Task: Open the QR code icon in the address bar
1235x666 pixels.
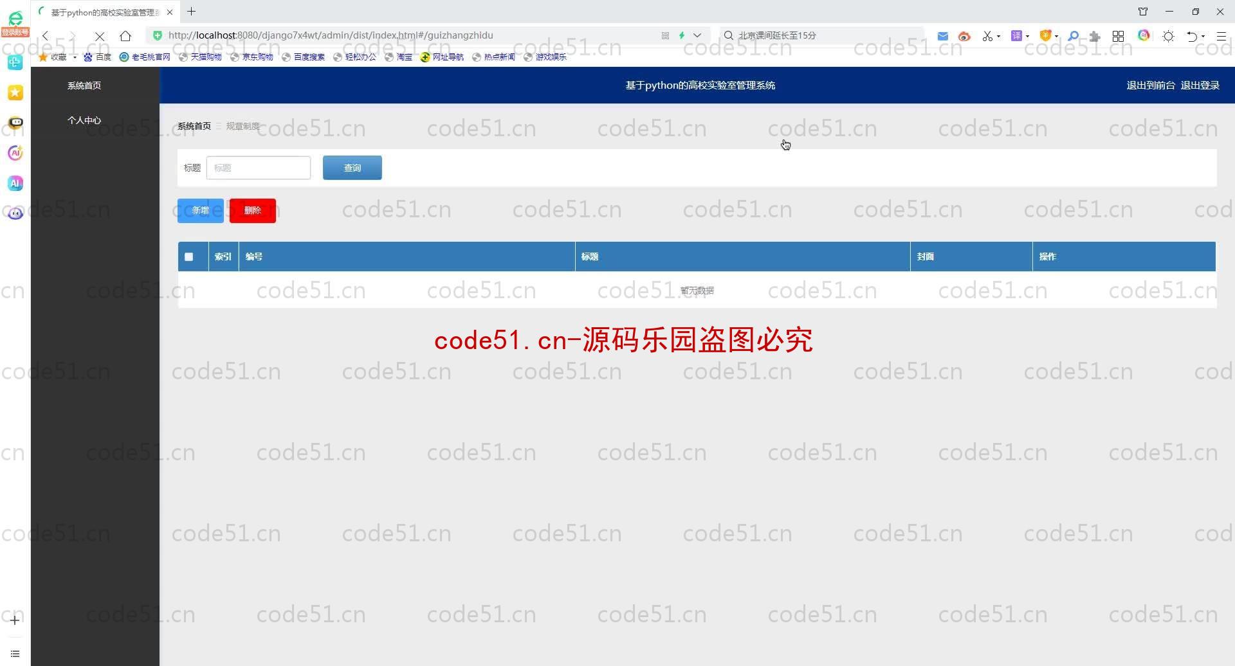Action: 665,35
